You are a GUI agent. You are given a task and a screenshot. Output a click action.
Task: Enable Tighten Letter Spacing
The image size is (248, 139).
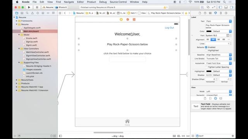point(206,67)
